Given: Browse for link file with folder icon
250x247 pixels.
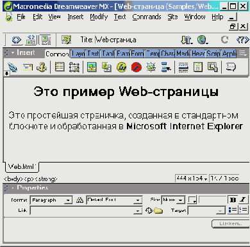Looking at the screenshot, I should (x=158, y=211).
